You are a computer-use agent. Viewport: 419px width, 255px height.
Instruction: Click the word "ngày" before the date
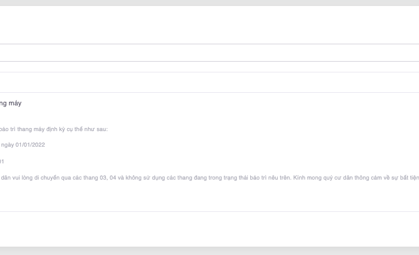[x=7, y=145]
